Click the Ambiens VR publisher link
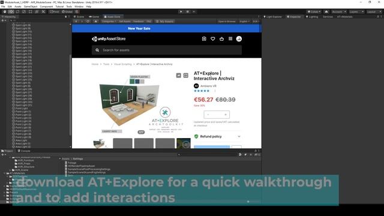The height and width of the screenshot is (216, 384). click(x=208, y=86)
